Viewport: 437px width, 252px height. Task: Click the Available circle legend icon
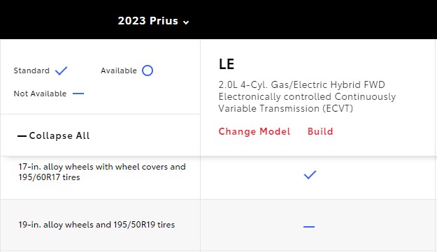[x=148, y=71]
